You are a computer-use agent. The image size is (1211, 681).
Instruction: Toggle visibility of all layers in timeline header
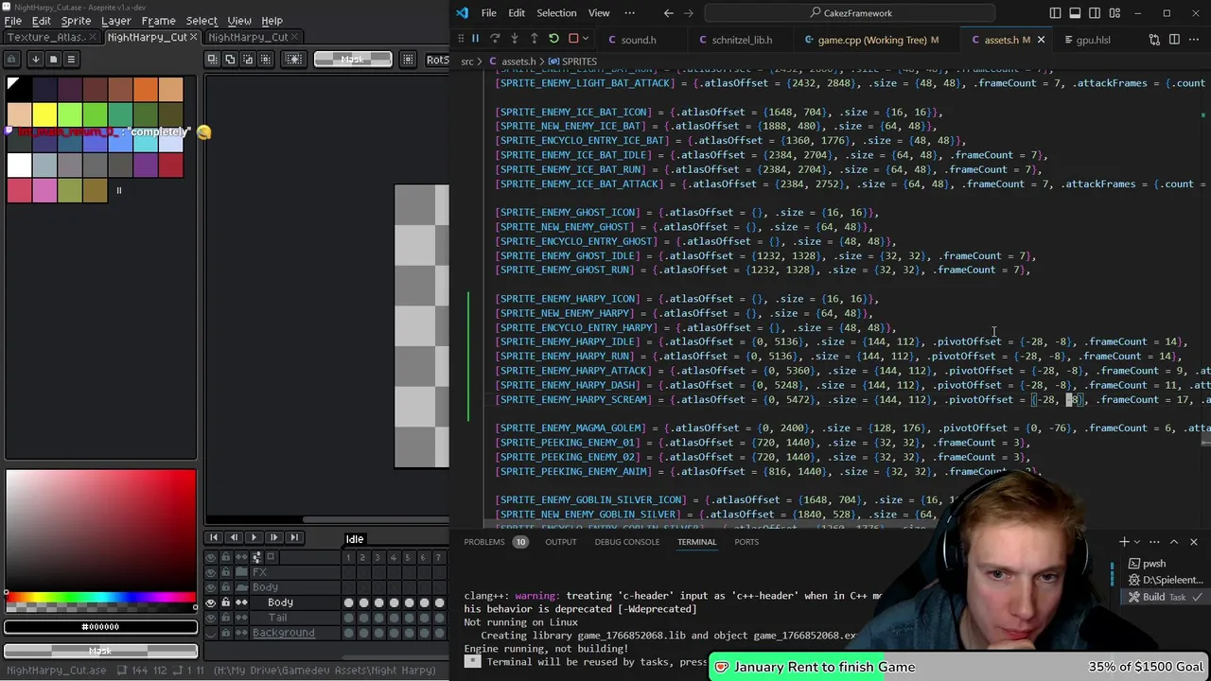211,557
